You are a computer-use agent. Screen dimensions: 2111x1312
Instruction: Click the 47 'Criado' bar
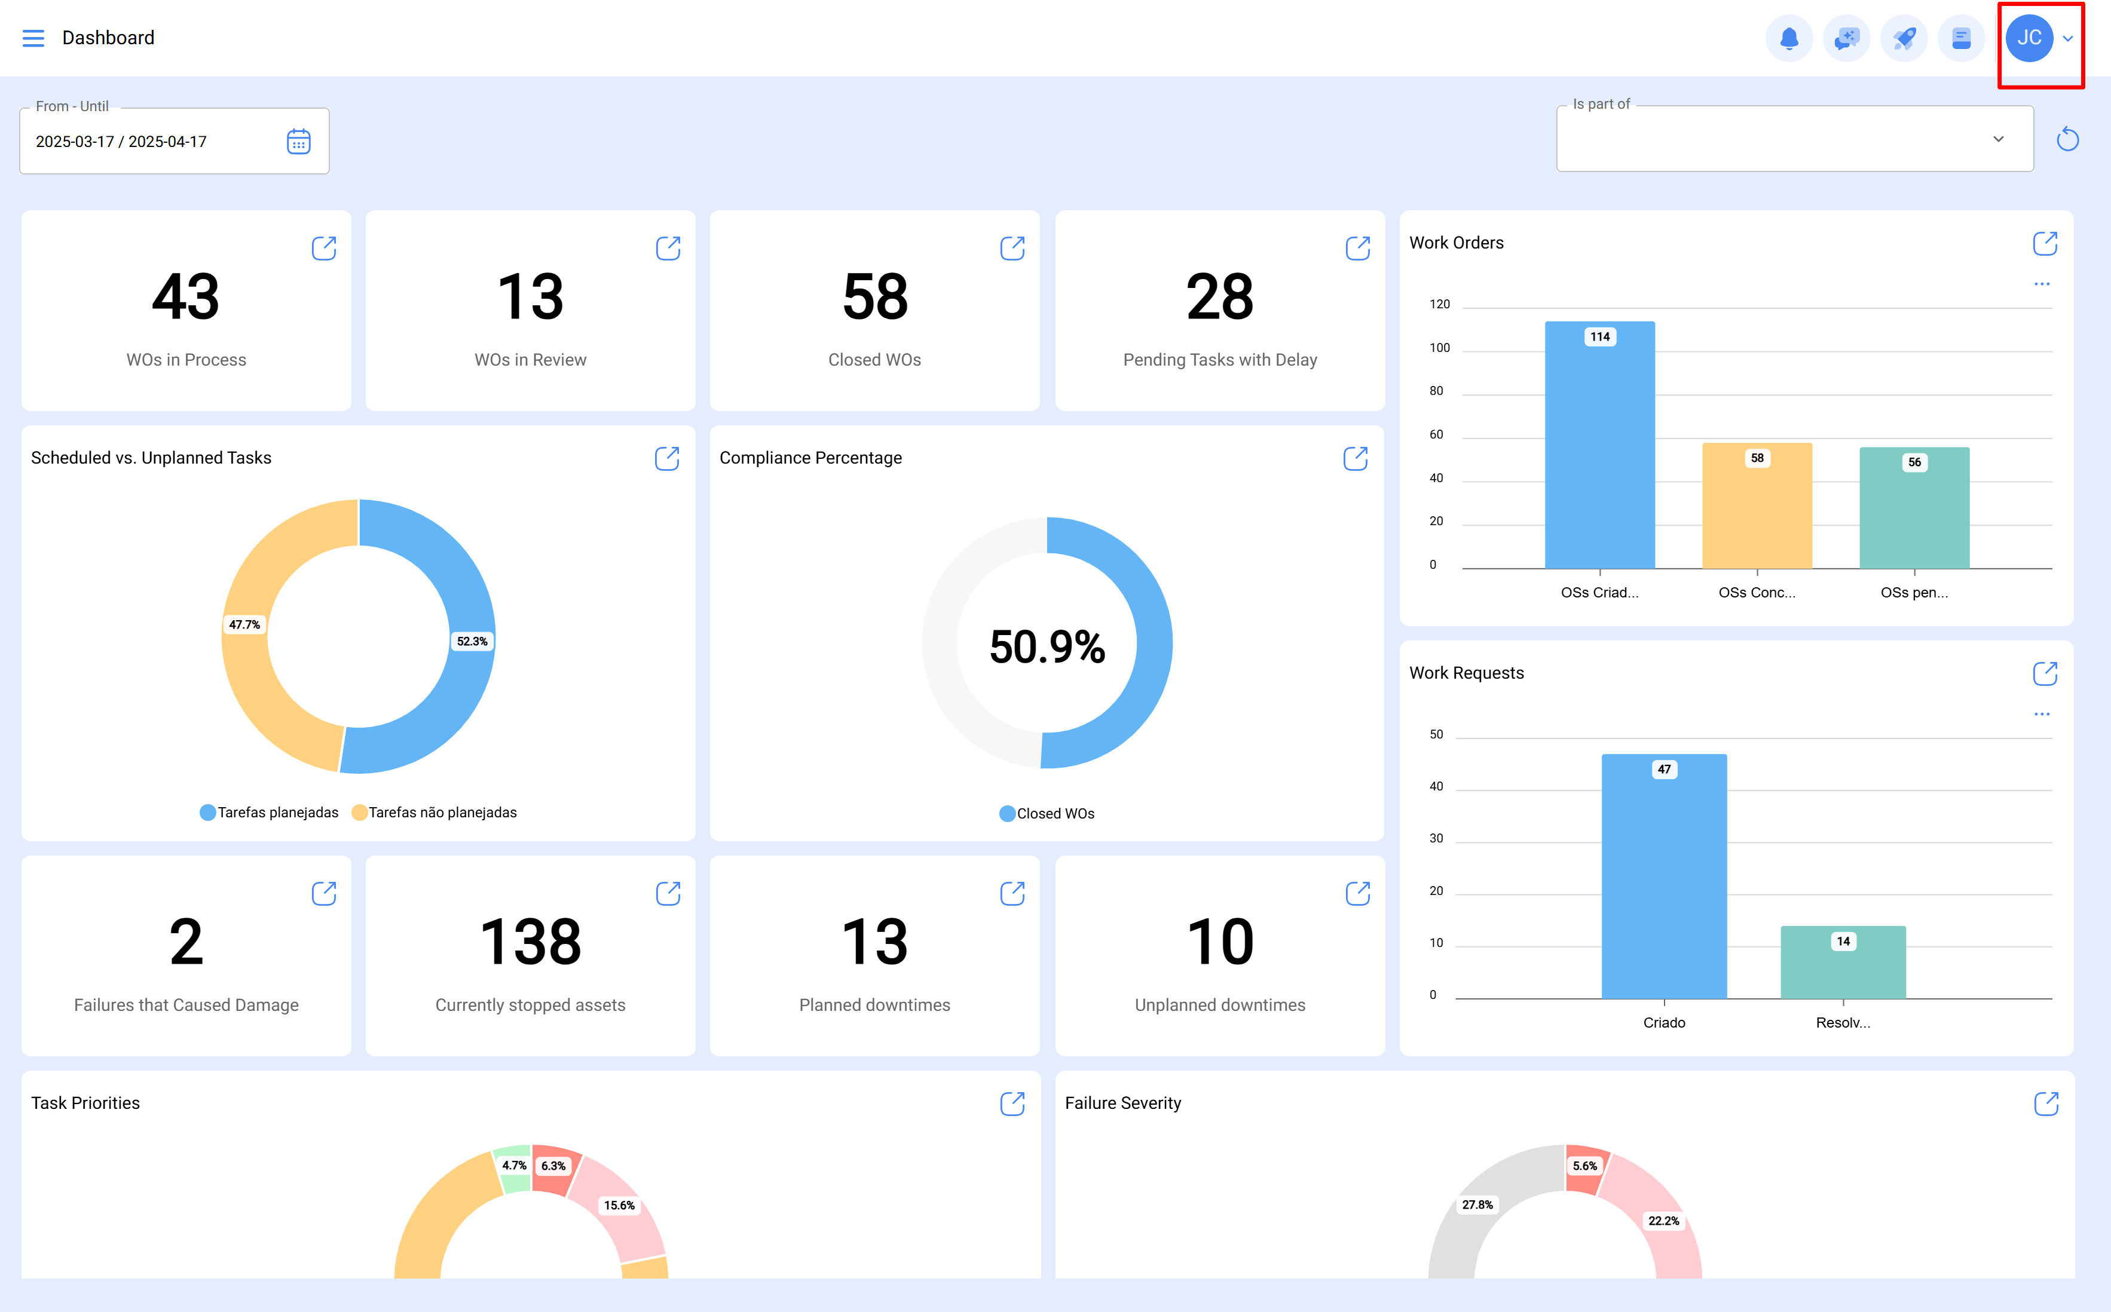[x=1664, y=876]
